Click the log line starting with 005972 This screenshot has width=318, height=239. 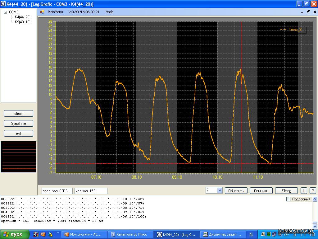click(72, 199)
